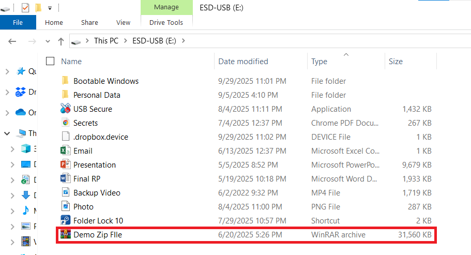The width and height of the screenshot is (471, 255).
Task: Expand the Quick access tree node
Action: click(x=7, y=71)
